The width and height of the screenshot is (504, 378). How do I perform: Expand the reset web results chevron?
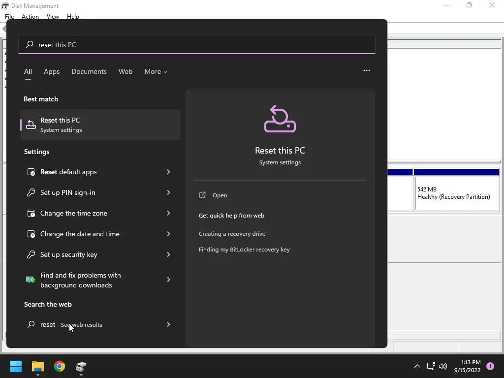click(x=168, y=325)
